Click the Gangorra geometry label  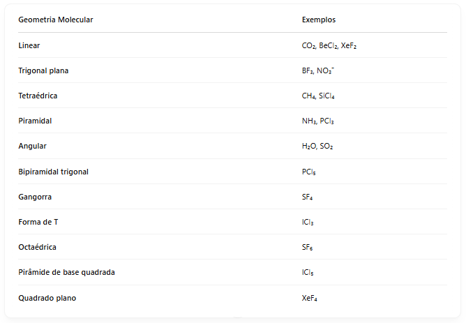(x=35, y=197)
